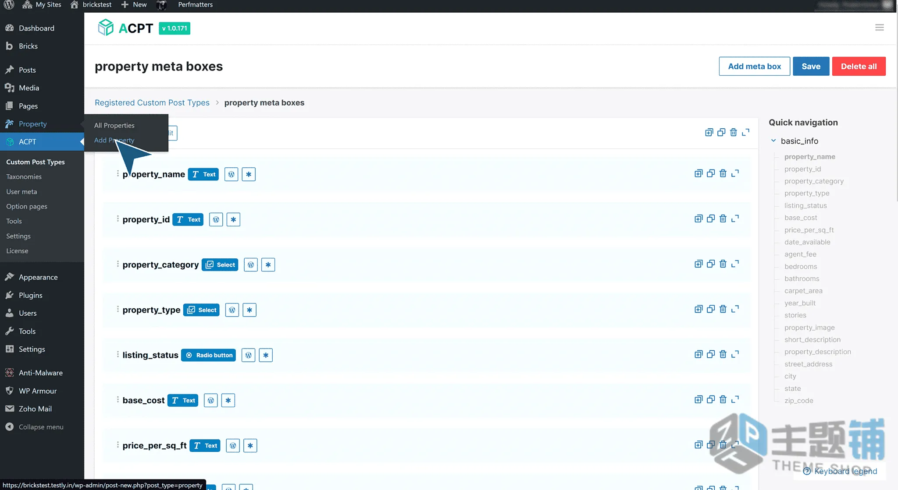This screenshot has width=898, height=490.
Task: Open My Sites in admin bar
Action: (42, 5)
